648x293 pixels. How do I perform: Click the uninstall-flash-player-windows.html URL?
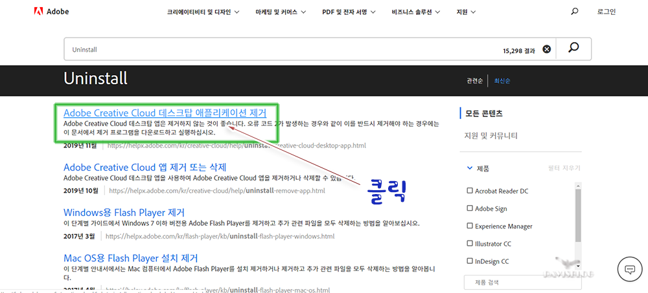click(x=220, y=237)
